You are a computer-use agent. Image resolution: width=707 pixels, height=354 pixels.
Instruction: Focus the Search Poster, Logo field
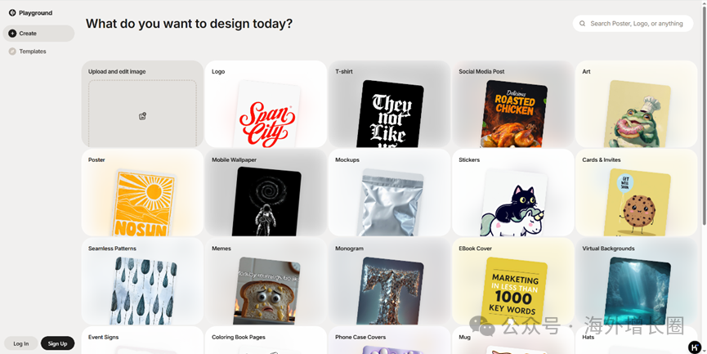coord(633,24)
